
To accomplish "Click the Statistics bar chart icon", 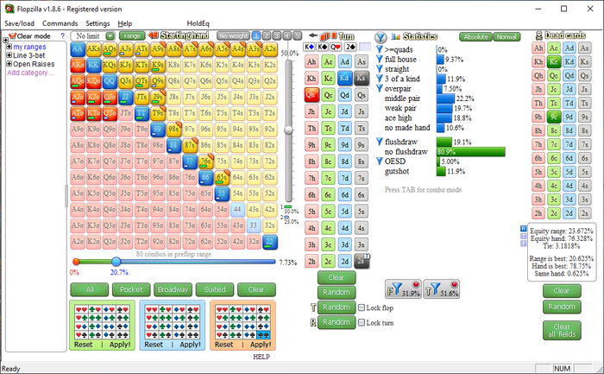I will (395, 36).
